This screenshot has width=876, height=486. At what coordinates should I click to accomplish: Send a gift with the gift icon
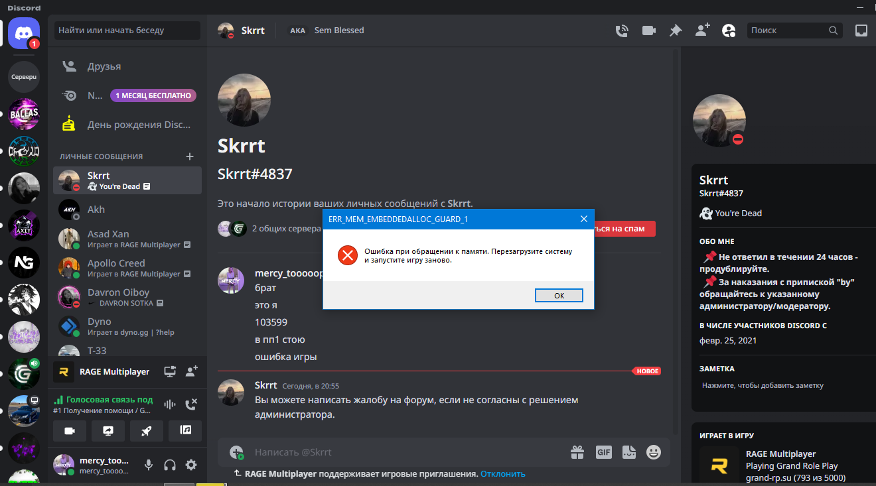click(577, 452)
